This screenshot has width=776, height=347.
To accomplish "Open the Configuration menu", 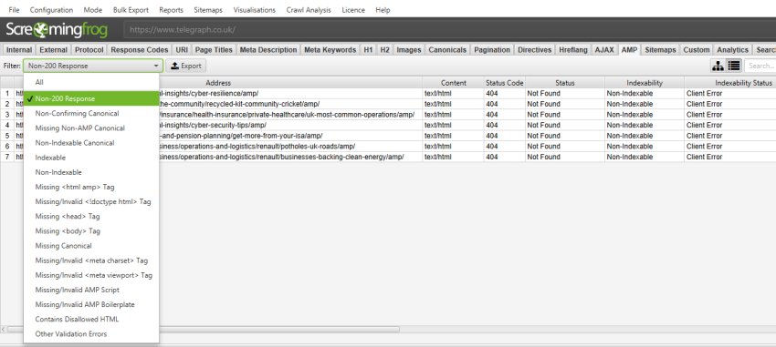I will (51, 10).
